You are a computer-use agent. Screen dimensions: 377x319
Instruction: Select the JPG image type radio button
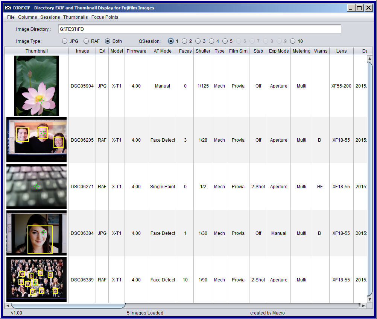pos(65,41)
